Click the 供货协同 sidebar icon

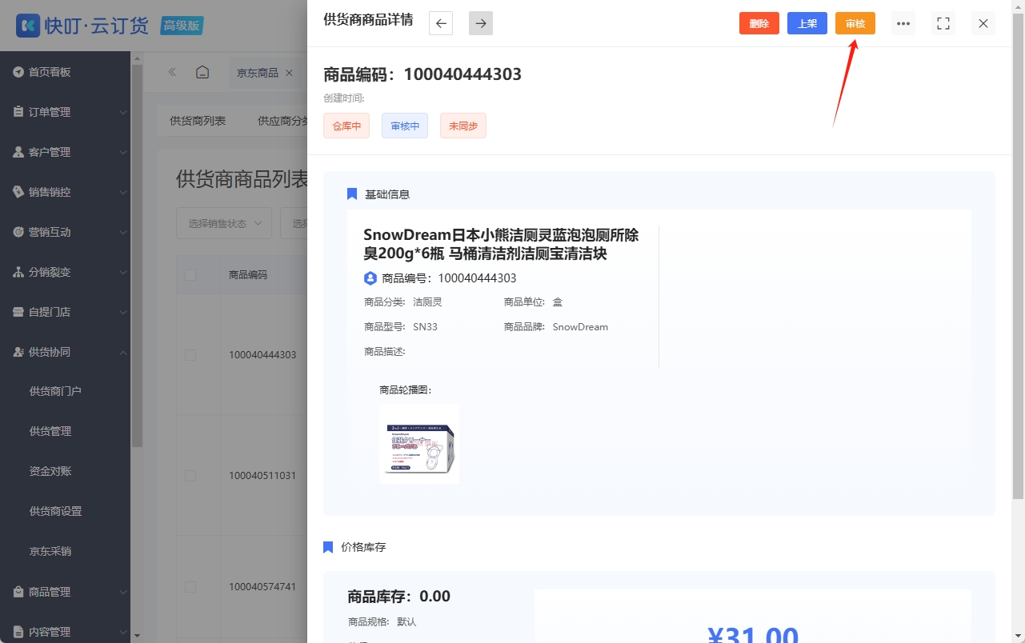tap(18, 352)
